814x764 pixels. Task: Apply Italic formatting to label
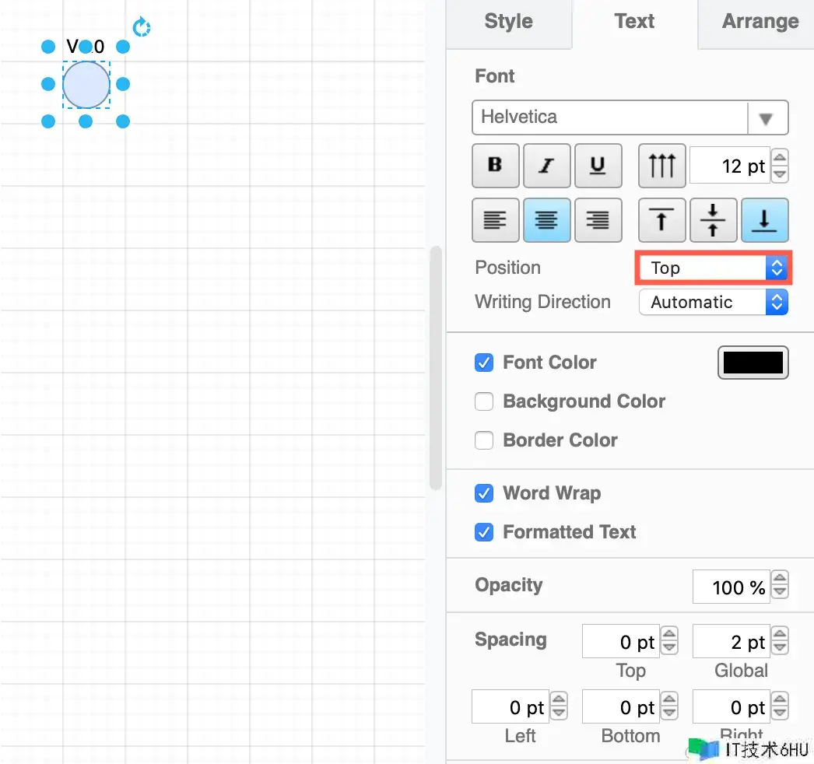click(547, 166)
